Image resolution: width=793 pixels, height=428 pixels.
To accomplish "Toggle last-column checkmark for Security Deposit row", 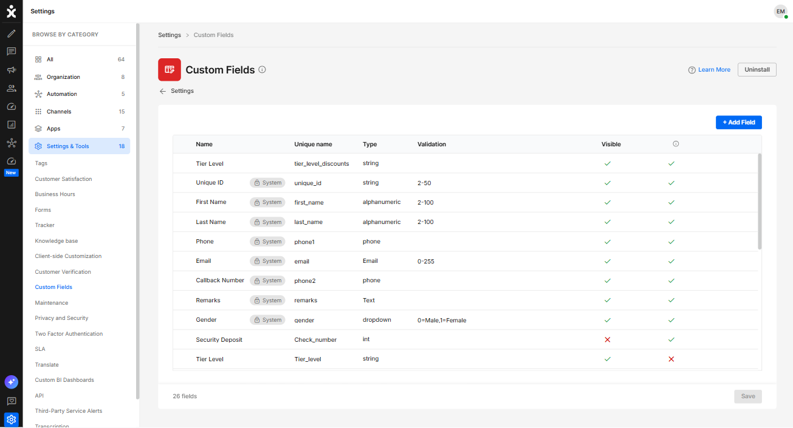I will [671, 339].
